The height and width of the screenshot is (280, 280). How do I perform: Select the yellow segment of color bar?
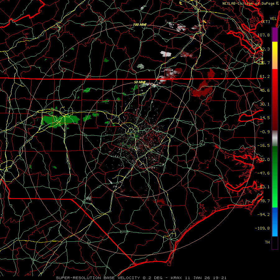[275, 55]
